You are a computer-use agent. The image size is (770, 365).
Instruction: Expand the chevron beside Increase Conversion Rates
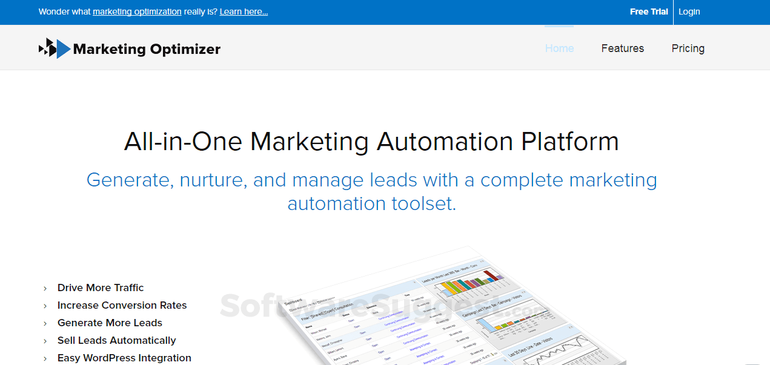click(45, 305)
